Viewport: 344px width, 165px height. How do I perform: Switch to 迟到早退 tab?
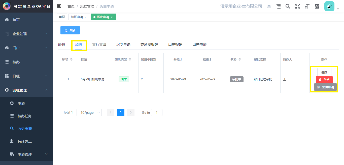[x=123, y=44]
